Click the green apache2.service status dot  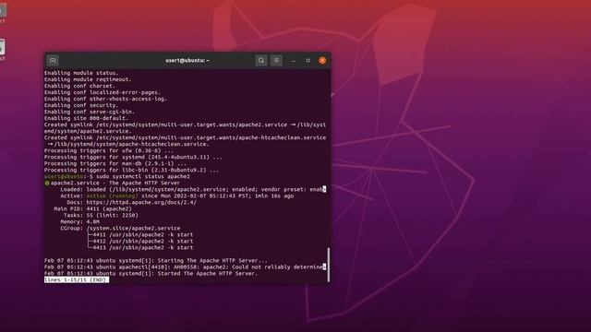coord(47,183)
